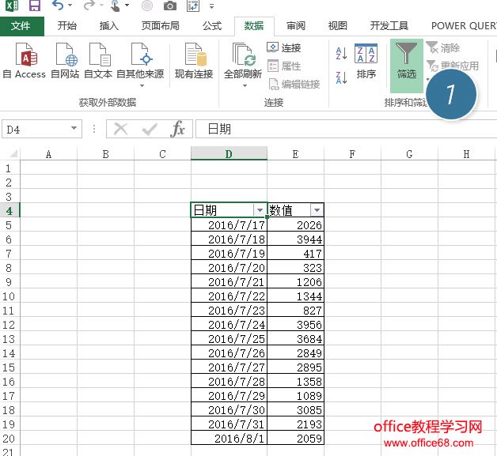Import data 自网站

[x=65, y=61]
